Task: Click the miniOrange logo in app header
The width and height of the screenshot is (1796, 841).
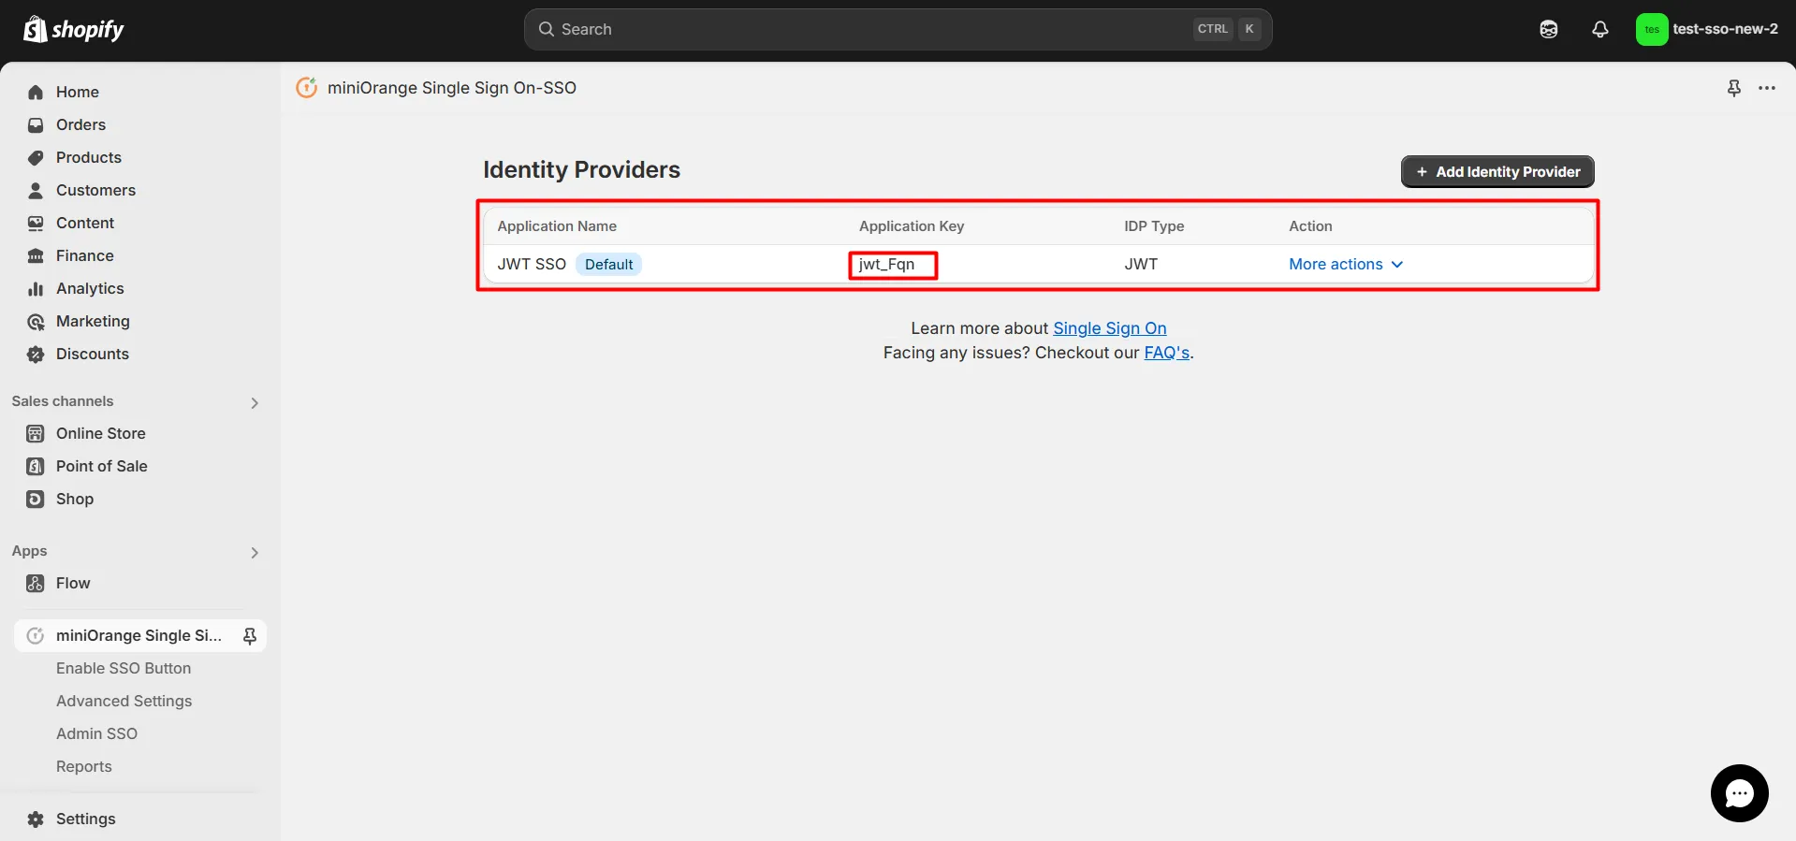Action: [307, 87]
